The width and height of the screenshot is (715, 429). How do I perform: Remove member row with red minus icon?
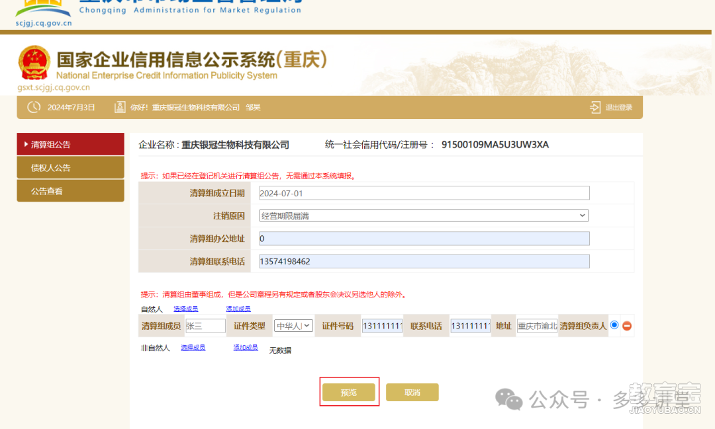pos(627,326)
